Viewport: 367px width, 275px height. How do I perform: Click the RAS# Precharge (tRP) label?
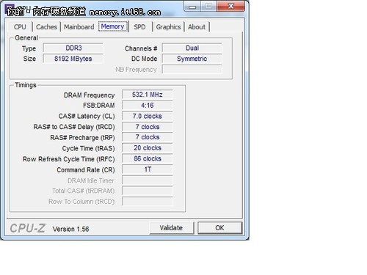pyautogui.click(x=82, y=138)
